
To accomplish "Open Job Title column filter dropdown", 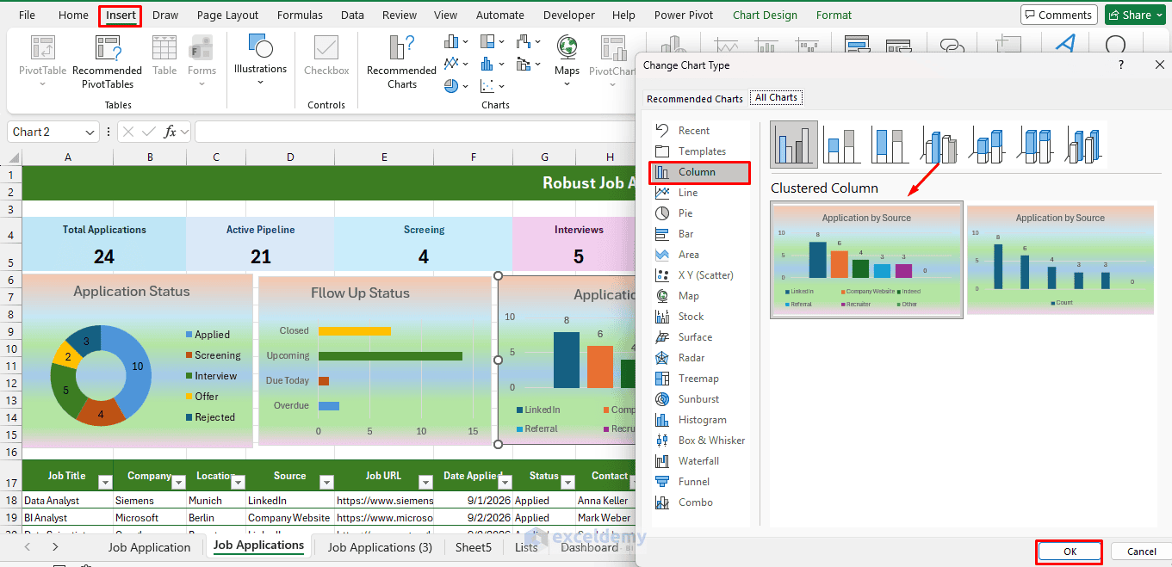I will 105,482.
